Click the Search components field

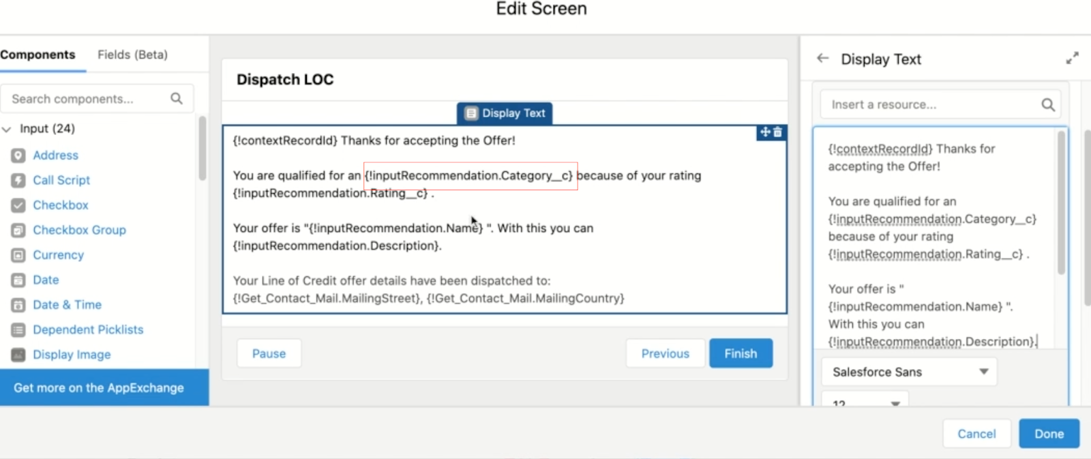pyautogui.click(x=87, y=99)
